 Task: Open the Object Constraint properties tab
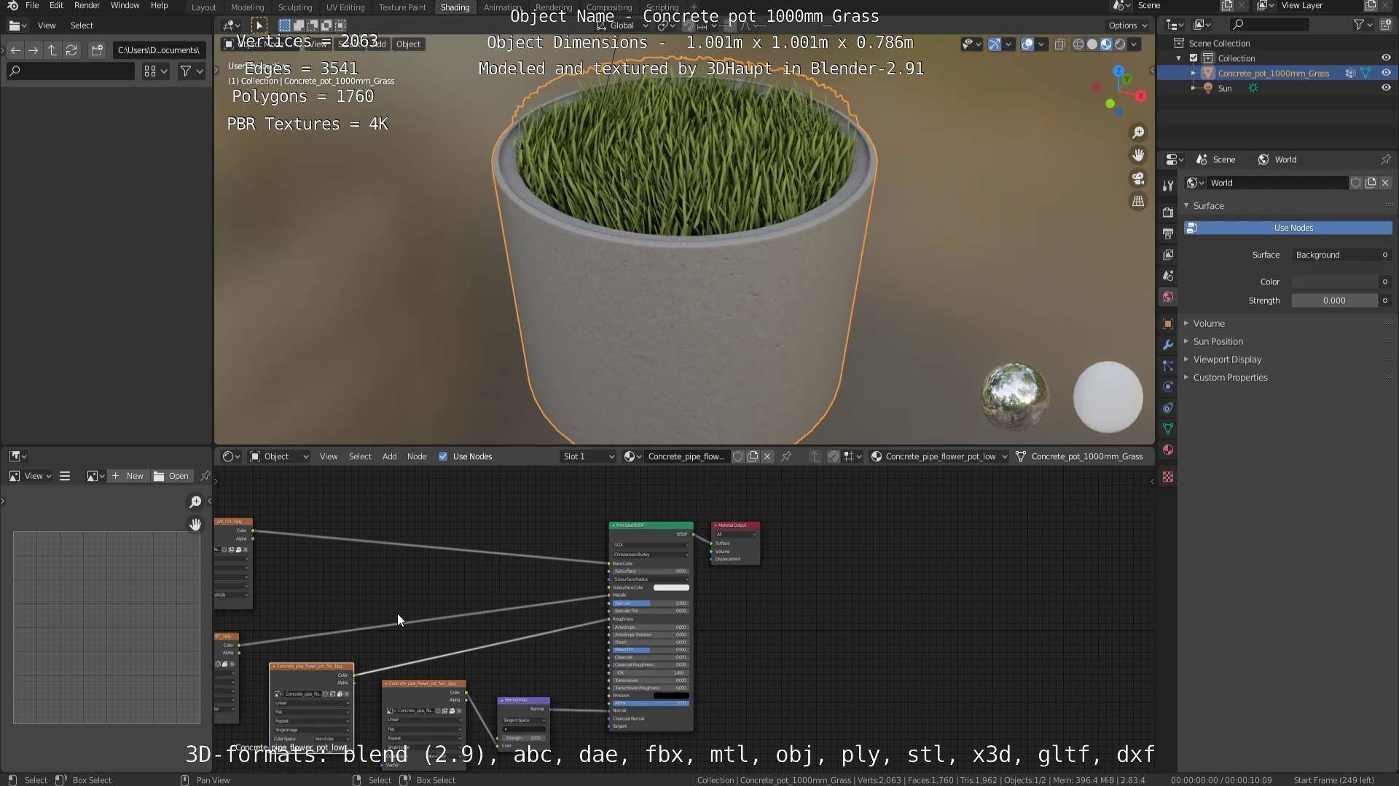click(x=1168, y=408)
